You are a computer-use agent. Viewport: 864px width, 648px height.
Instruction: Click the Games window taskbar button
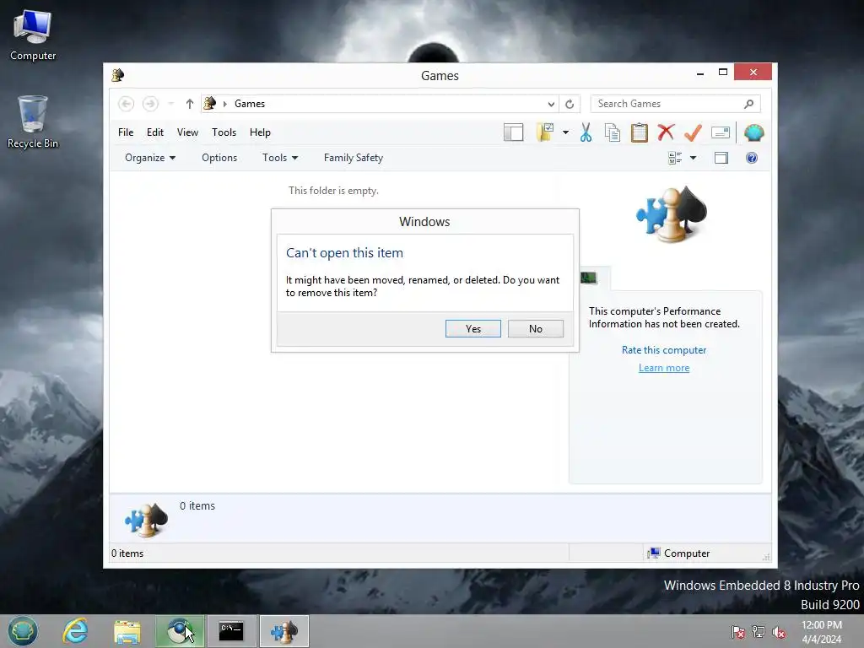click(x=283, y=631)
